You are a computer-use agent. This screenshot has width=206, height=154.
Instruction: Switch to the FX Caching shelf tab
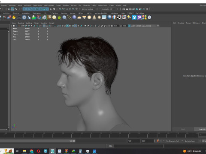coord(54,13)
